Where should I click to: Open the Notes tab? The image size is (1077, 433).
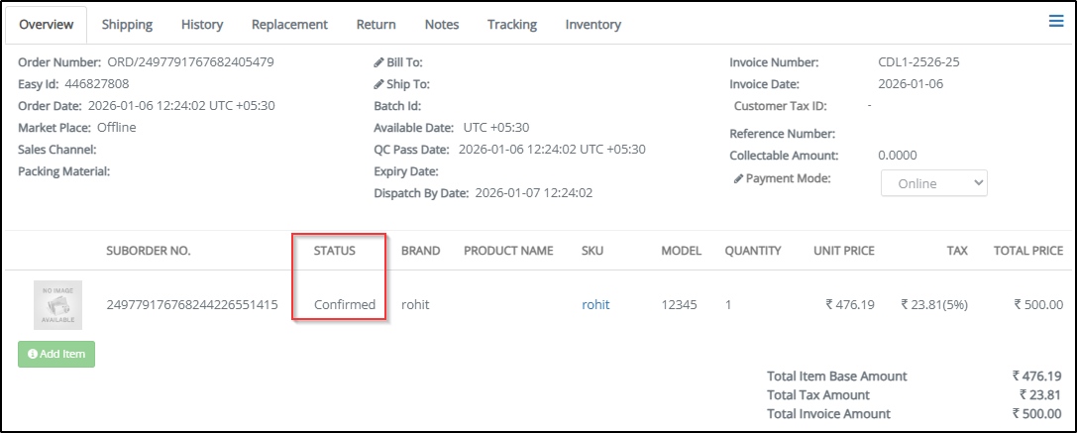tap(441, 24)
